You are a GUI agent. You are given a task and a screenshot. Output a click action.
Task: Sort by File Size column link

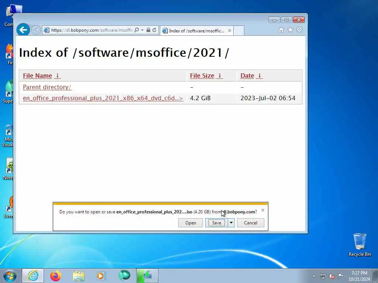206,76
